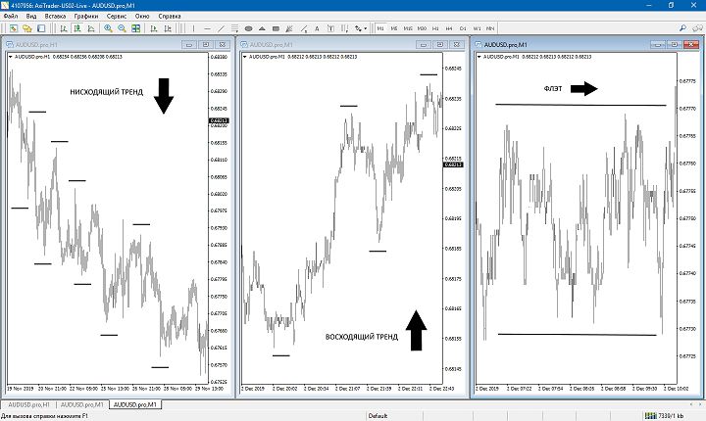Click the new chart icon in the toolbar
Screen dimensions: 706x421
(x=11, y=28)
